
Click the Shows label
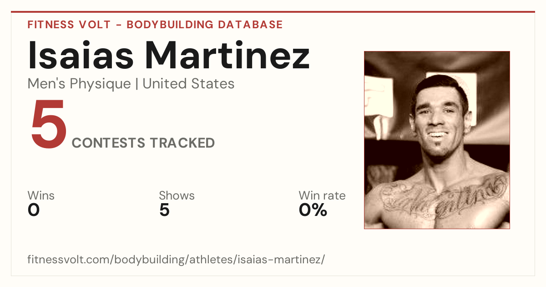tap(177, 196)
